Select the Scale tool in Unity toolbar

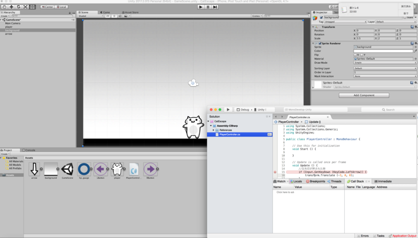pyautogui.click(x=25, y=7)
